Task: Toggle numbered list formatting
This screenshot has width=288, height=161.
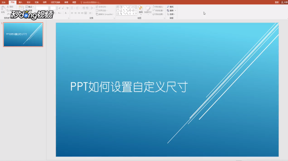Action: 78,8
